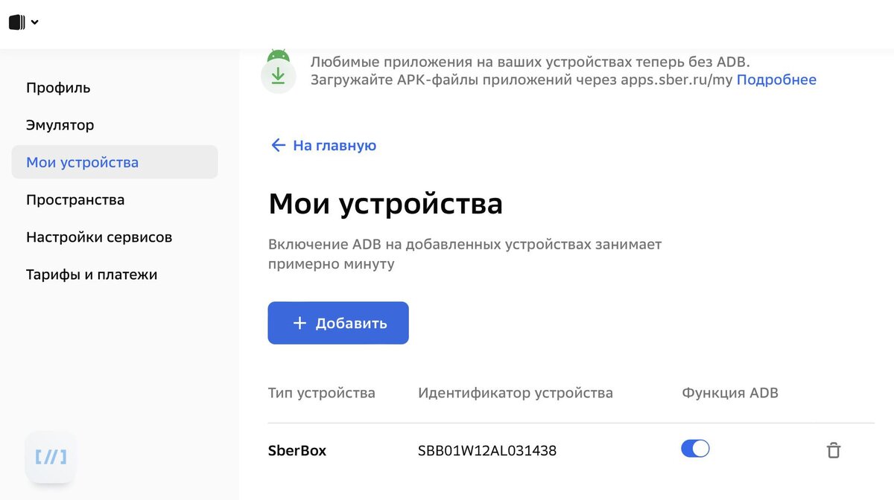Click the back arrow beside 'На главную'
Screen dimensions: 894x500
[277, 145]
